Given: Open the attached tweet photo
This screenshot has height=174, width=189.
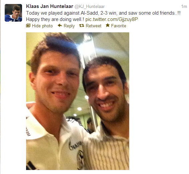Looking at the screenshot, I should [x=77, y=101].
